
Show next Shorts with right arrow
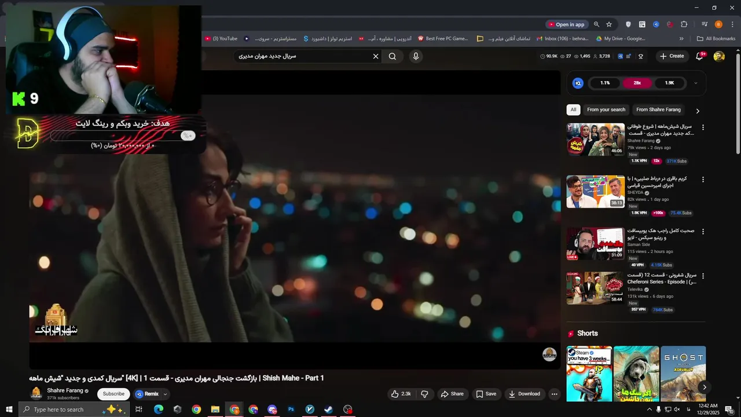pyautogui.click(x=705, y=387)
